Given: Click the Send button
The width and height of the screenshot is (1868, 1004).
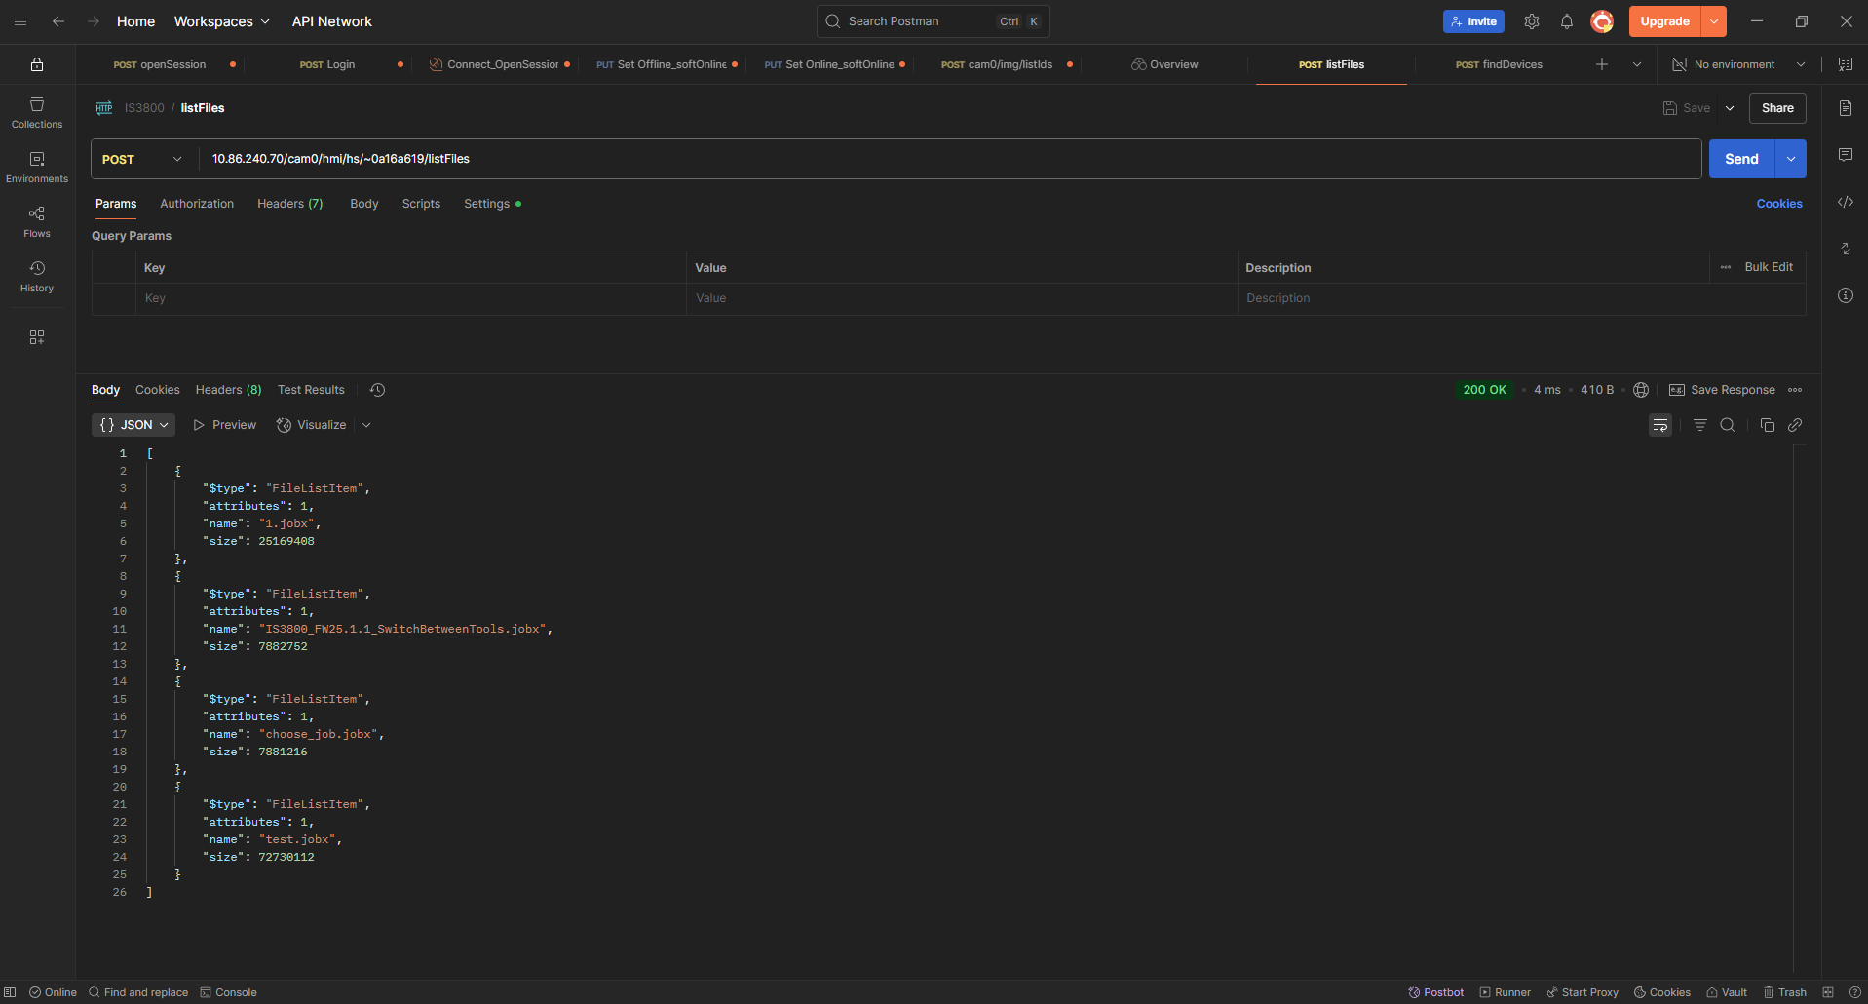Looking at the screenshot, I should [1741, 158].
